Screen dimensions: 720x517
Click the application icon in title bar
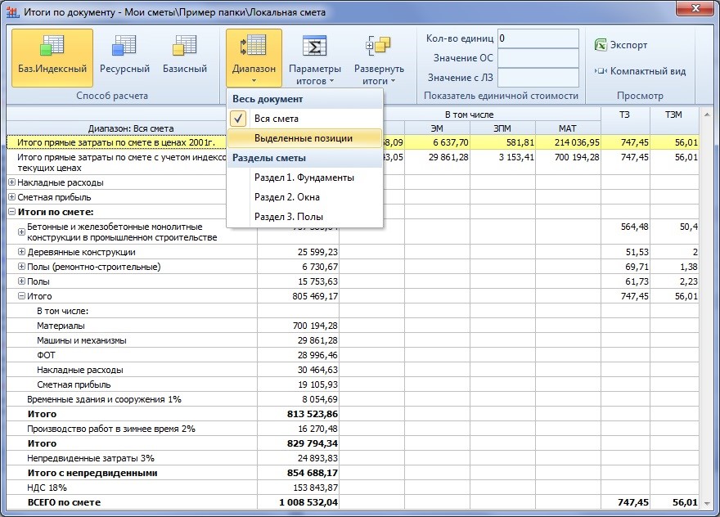coord(12,12)
